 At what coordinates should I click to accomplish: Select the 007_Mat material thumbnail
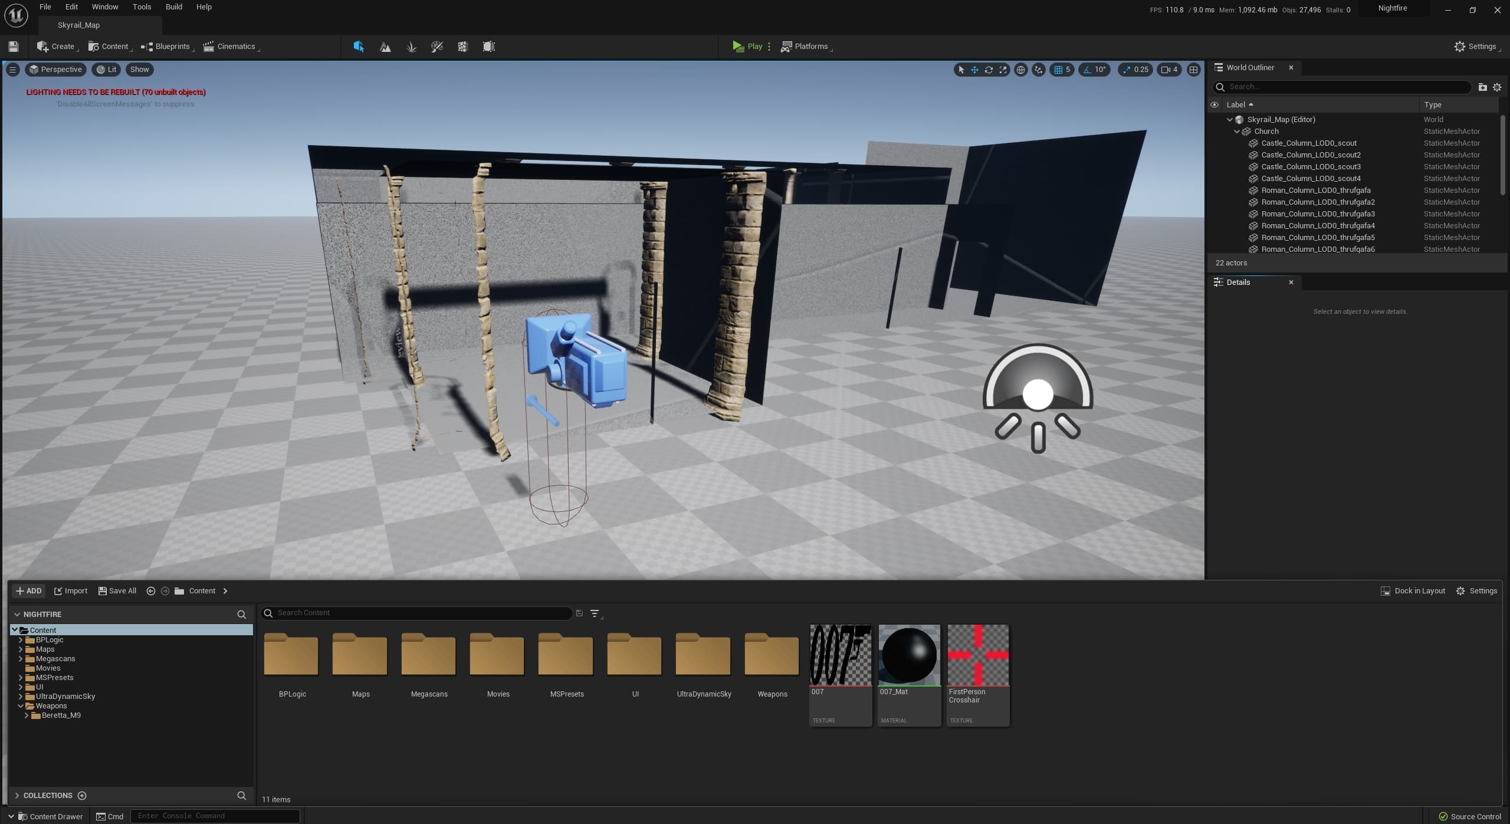pyautogui.click(x=909, y=675)
